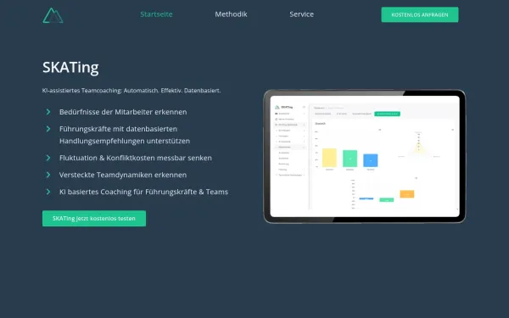The image size is (509, 318).
Task: Click the SKATing headline text
Action: click(70, 68)
